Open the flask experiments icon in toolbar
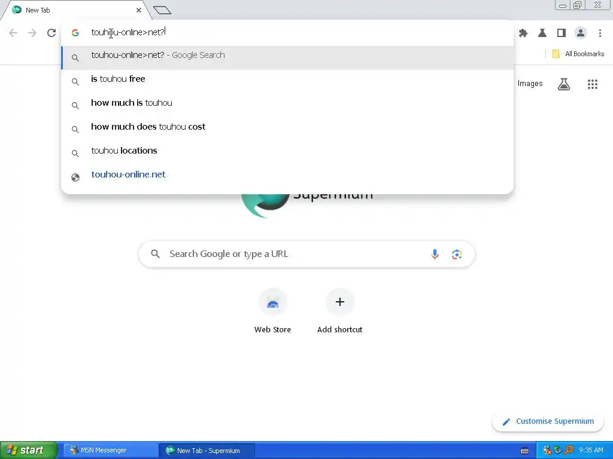 (x=542, y=33)
